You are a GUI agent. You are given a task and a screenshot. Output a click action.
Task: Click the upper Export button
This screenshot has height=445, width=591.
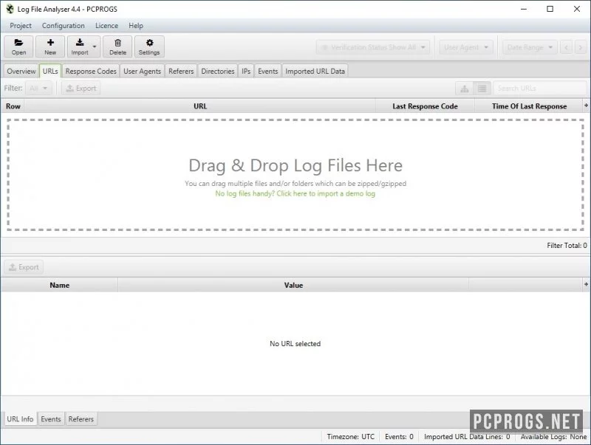pos(81,89)
